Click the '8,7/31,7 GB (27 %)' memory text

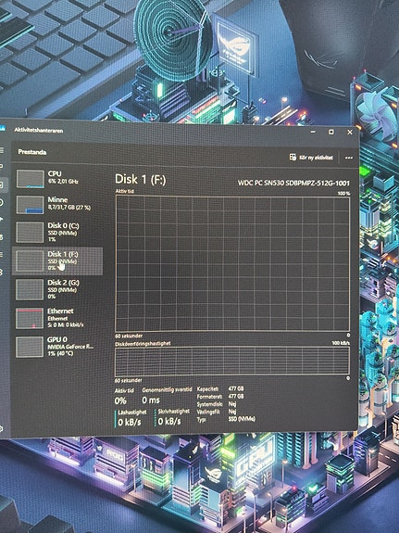69,208
